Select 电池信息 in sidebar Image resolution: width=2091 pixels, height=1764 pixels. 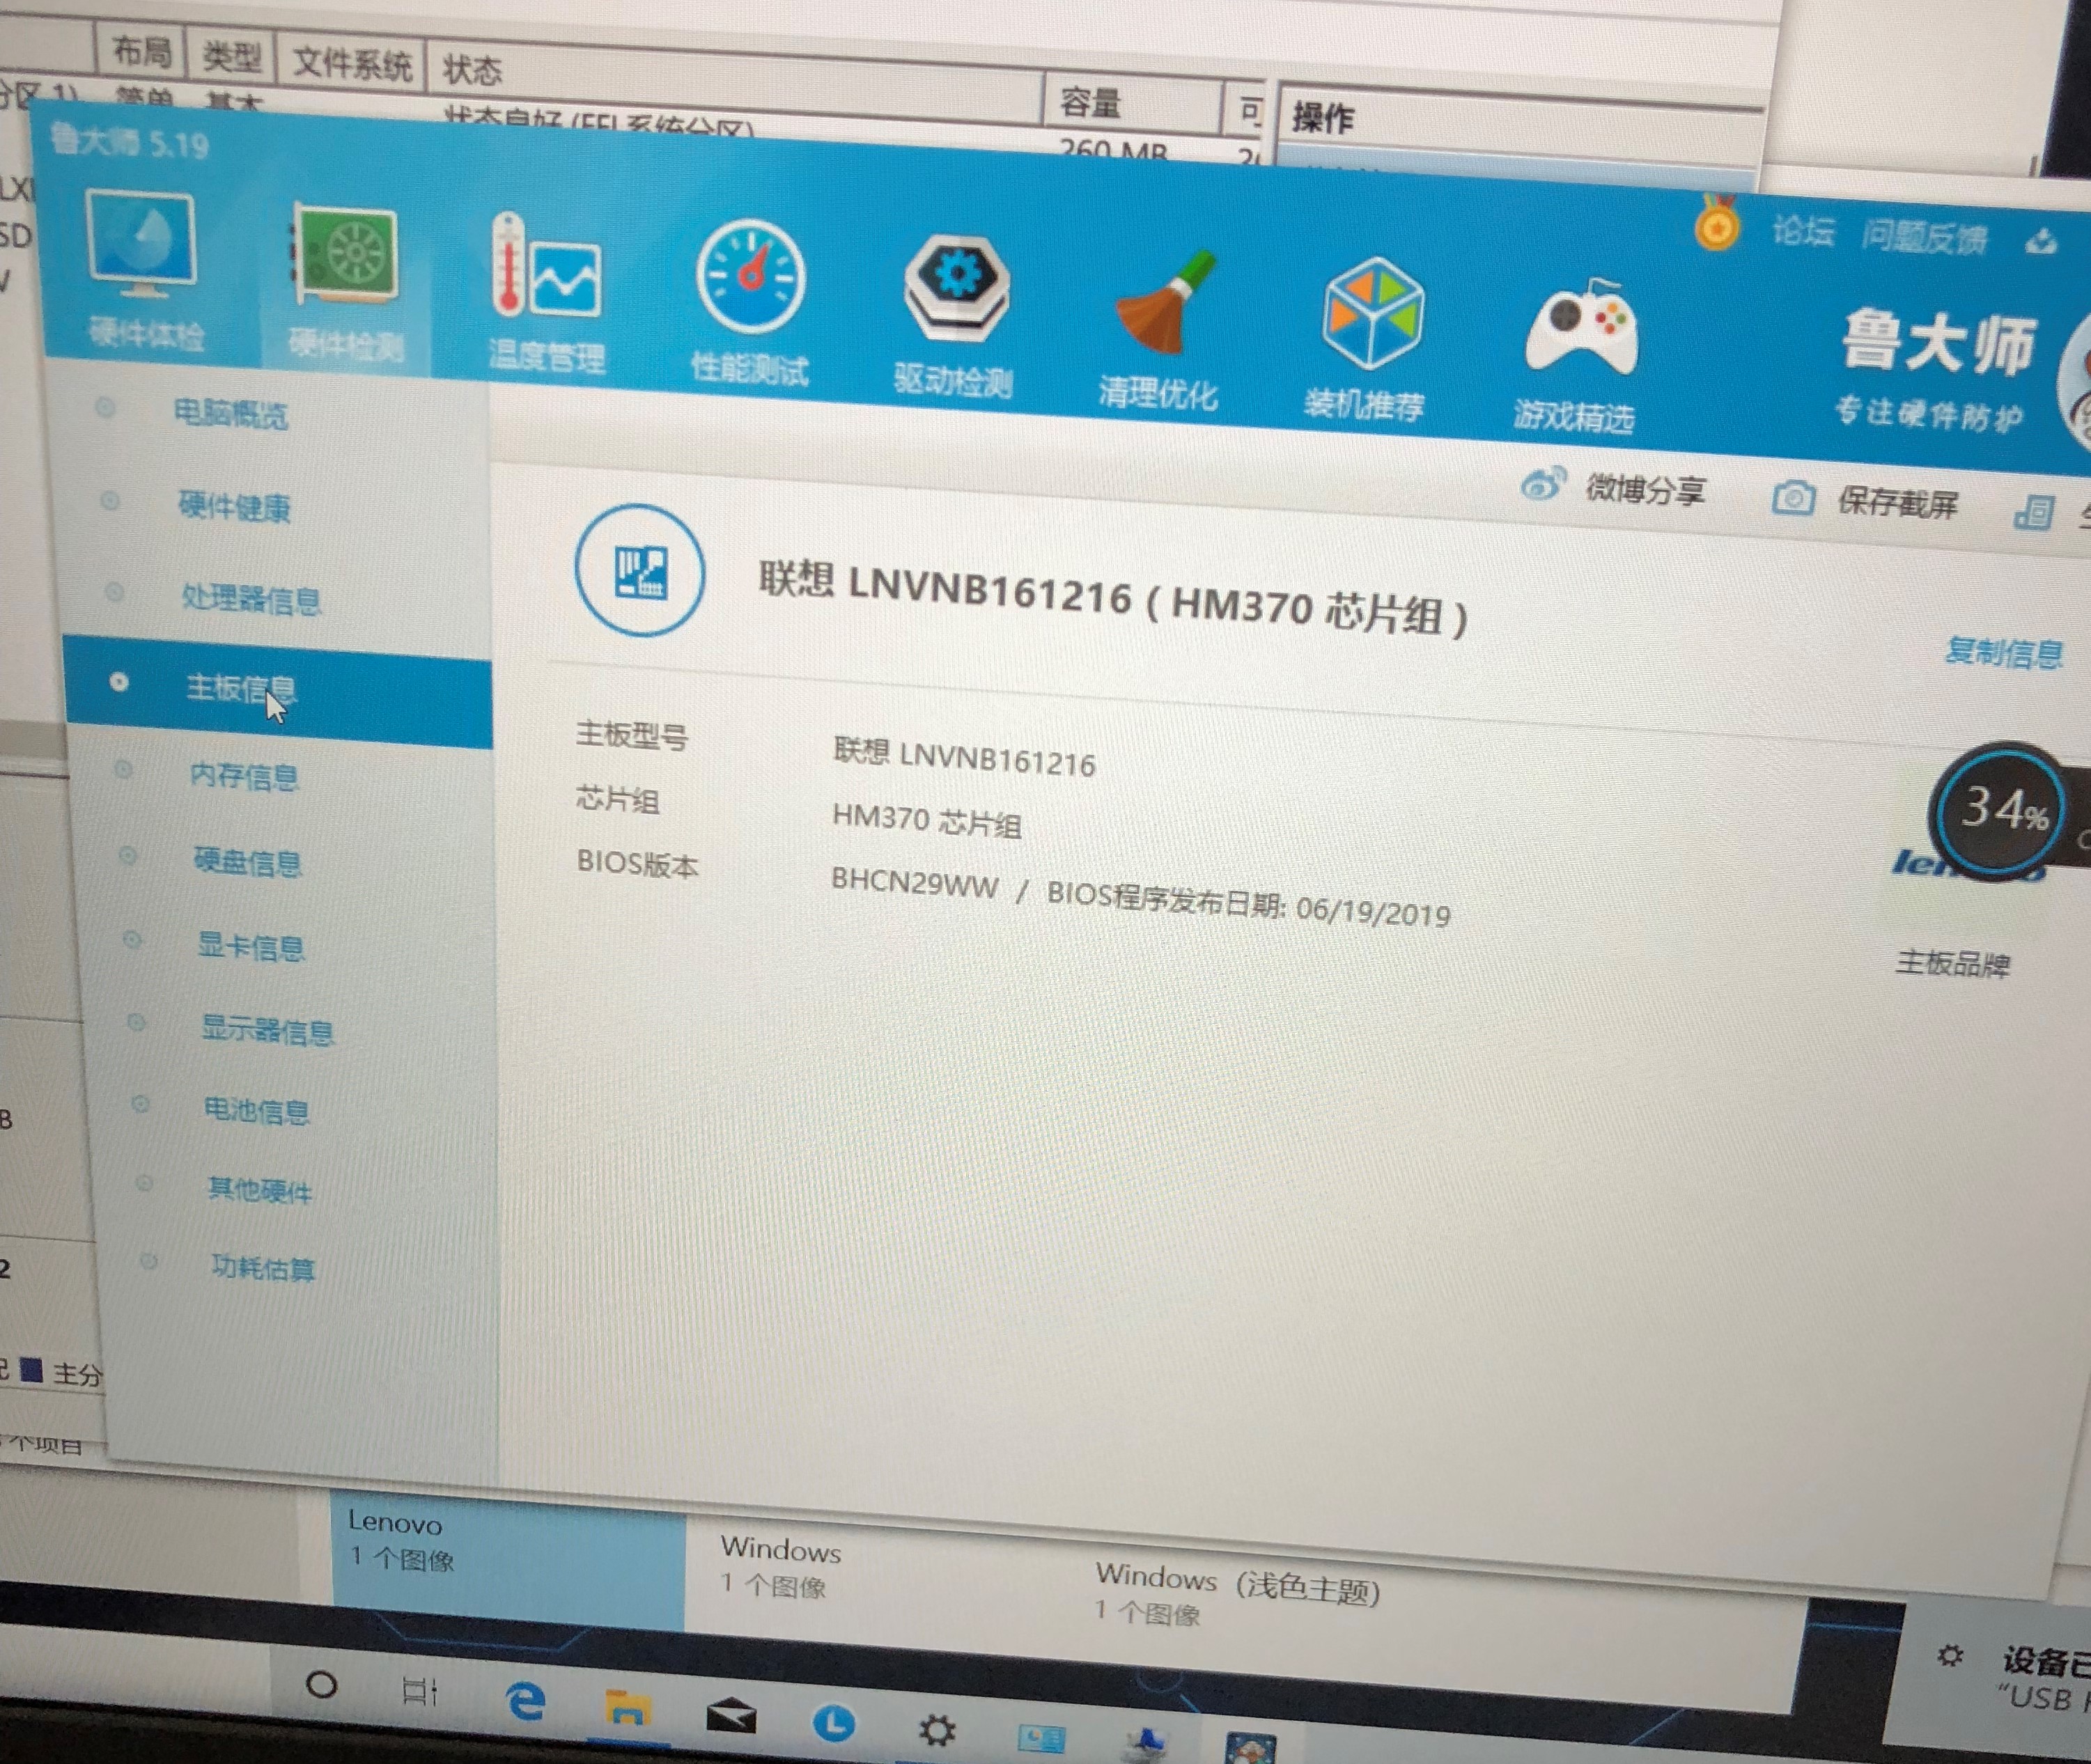coord(256,1110)
